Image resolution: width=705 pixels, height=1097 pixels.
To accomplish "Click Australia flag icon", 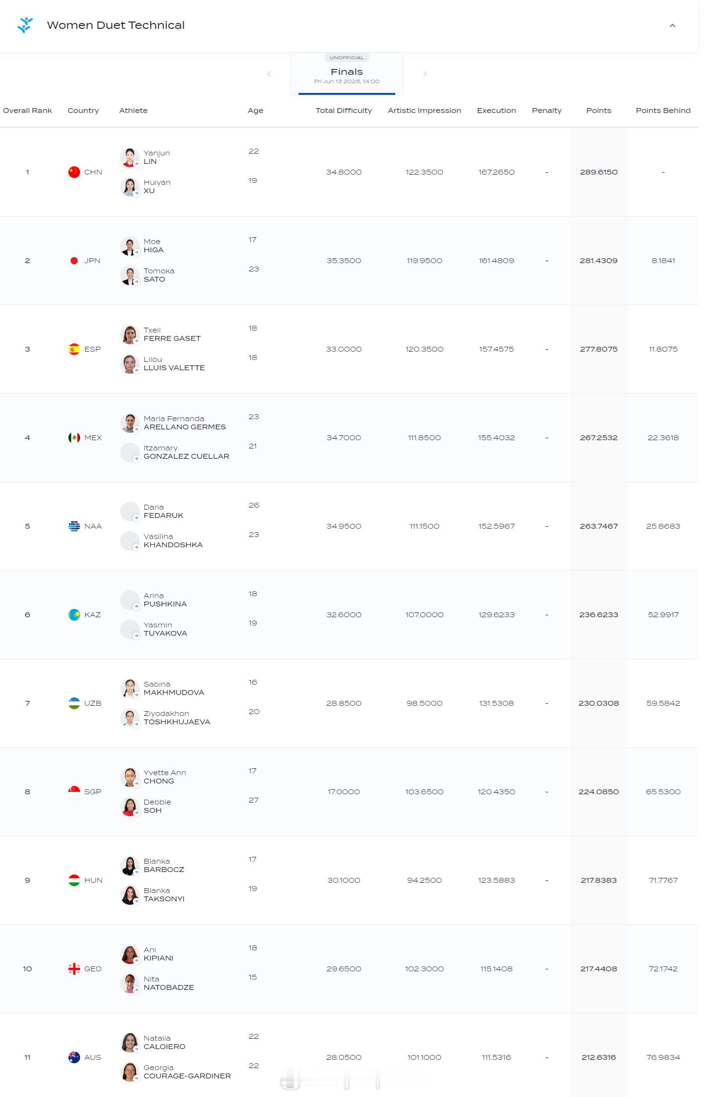I will click(74, 1057).
